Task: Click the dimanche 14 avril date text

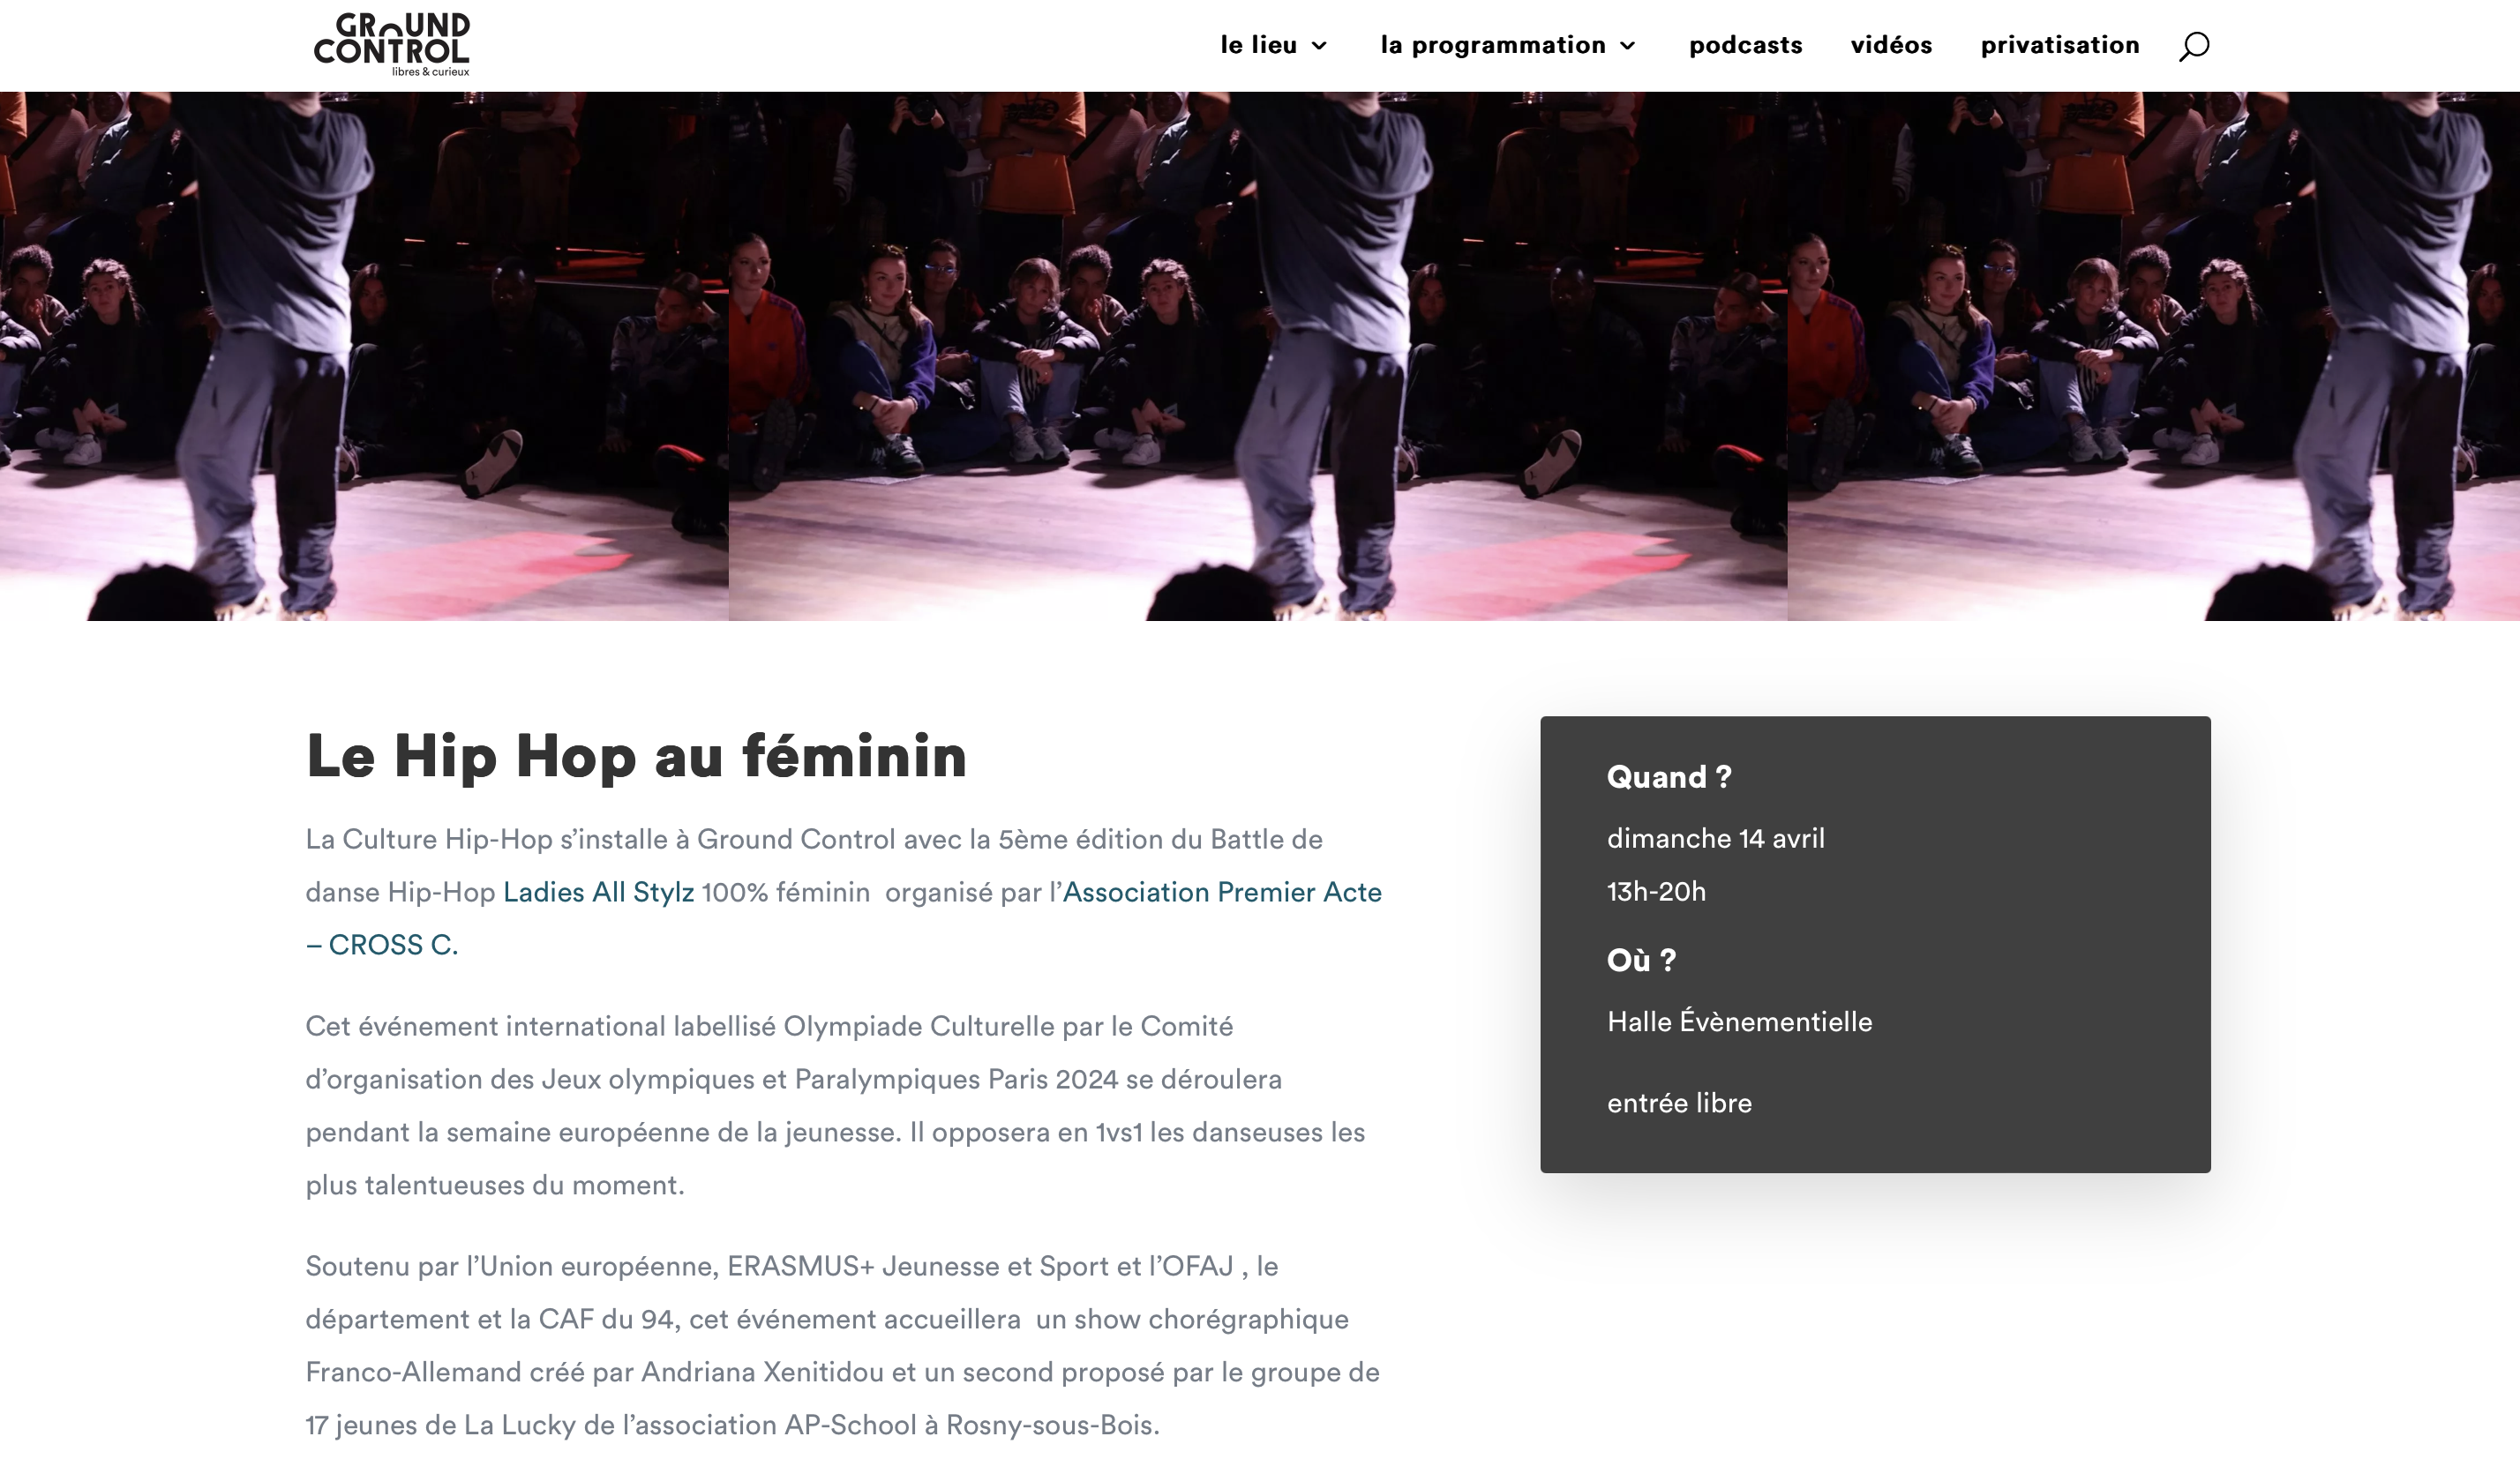Action: click(x=1715, y=838)
